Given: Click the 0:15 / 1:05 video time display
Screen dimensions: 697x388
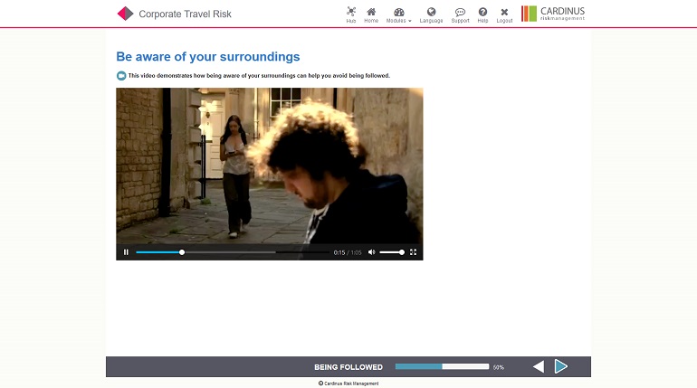Looking at the screenshot, I should tap(348, 252).
